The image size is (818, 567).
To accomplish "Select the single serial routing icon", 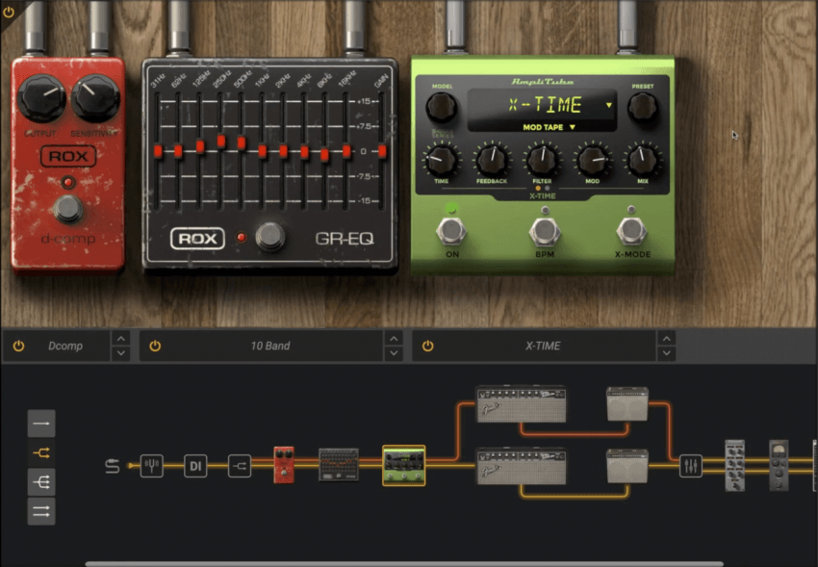I will (x=41, y=424).
